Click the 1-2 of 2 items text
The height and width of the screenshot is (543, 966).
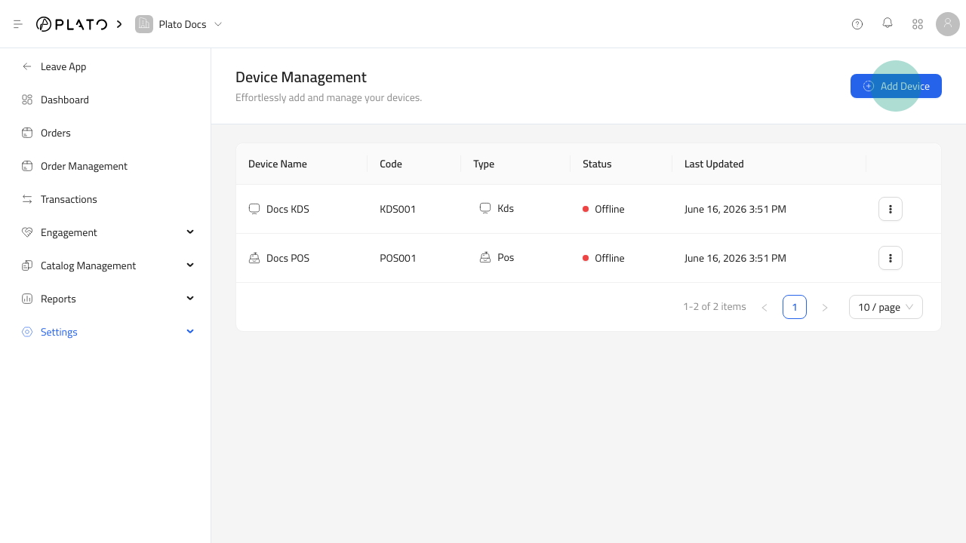pos(715,306)
